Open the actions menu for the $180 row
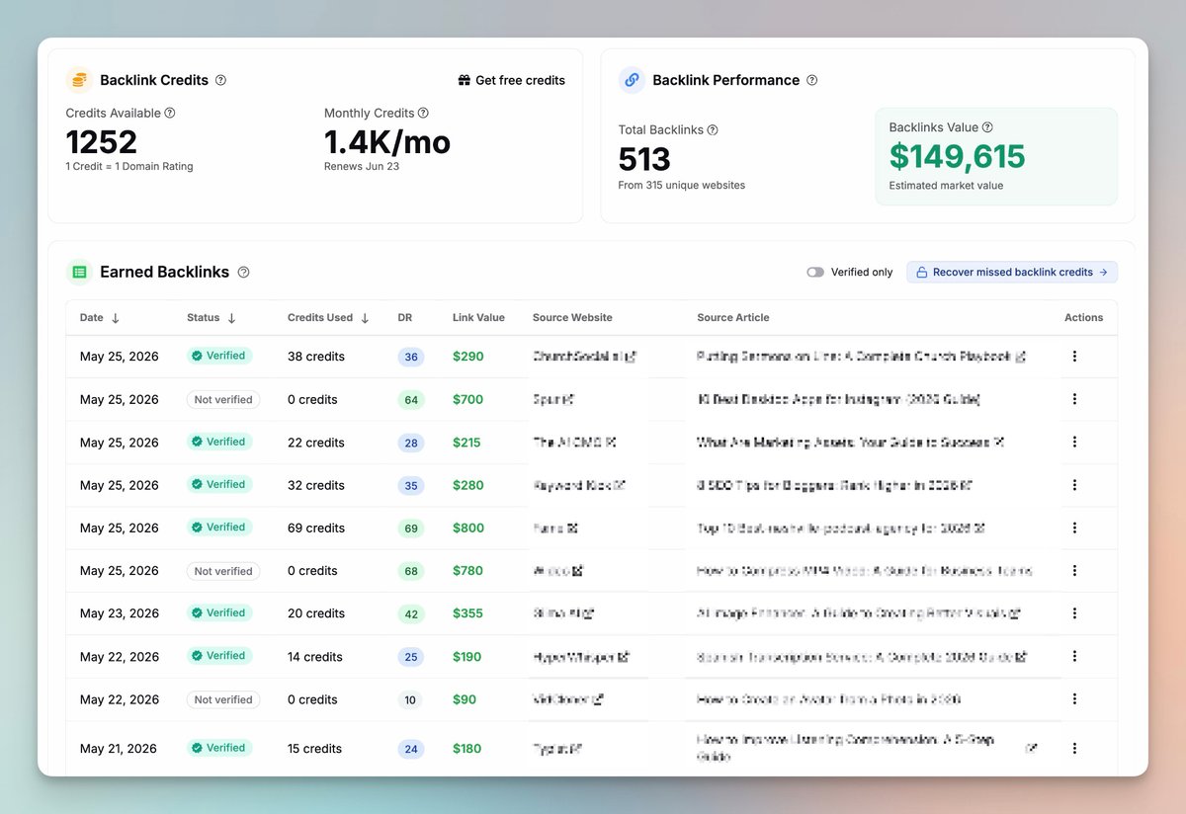Viewport: 1186px width, 814px height. click(x=1074, y=748)
